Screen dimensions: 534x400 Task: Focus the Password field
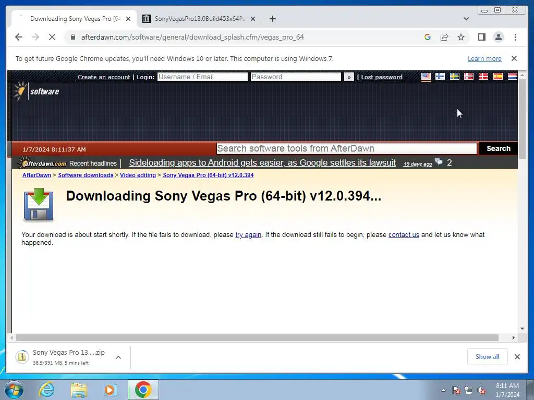296,77
